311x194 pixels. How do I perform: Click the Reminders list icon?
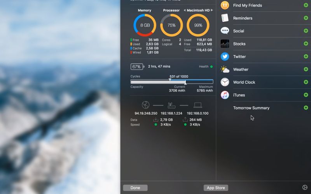pos(225,18)
